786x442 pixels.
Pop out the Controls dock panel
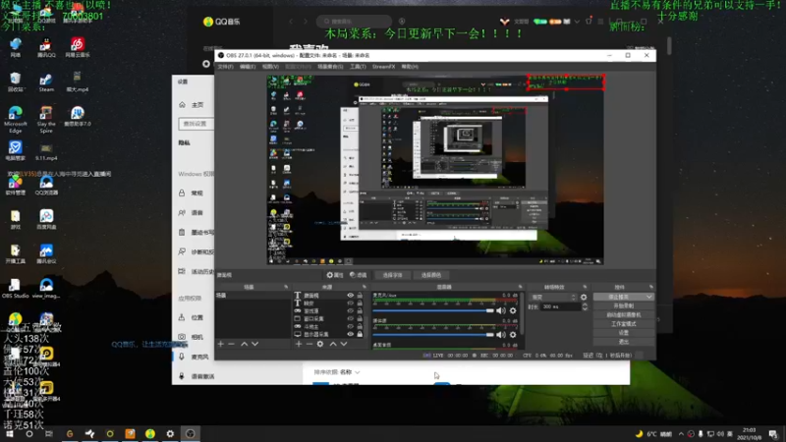(x=650, y=287)
